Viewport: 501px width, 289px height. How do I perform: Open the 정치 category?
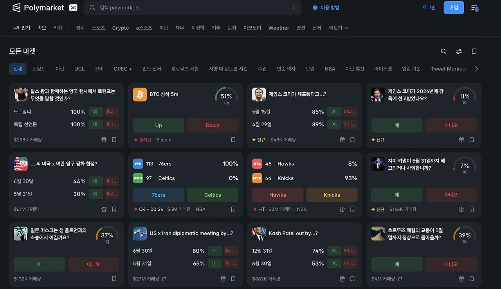click(80, 28)
